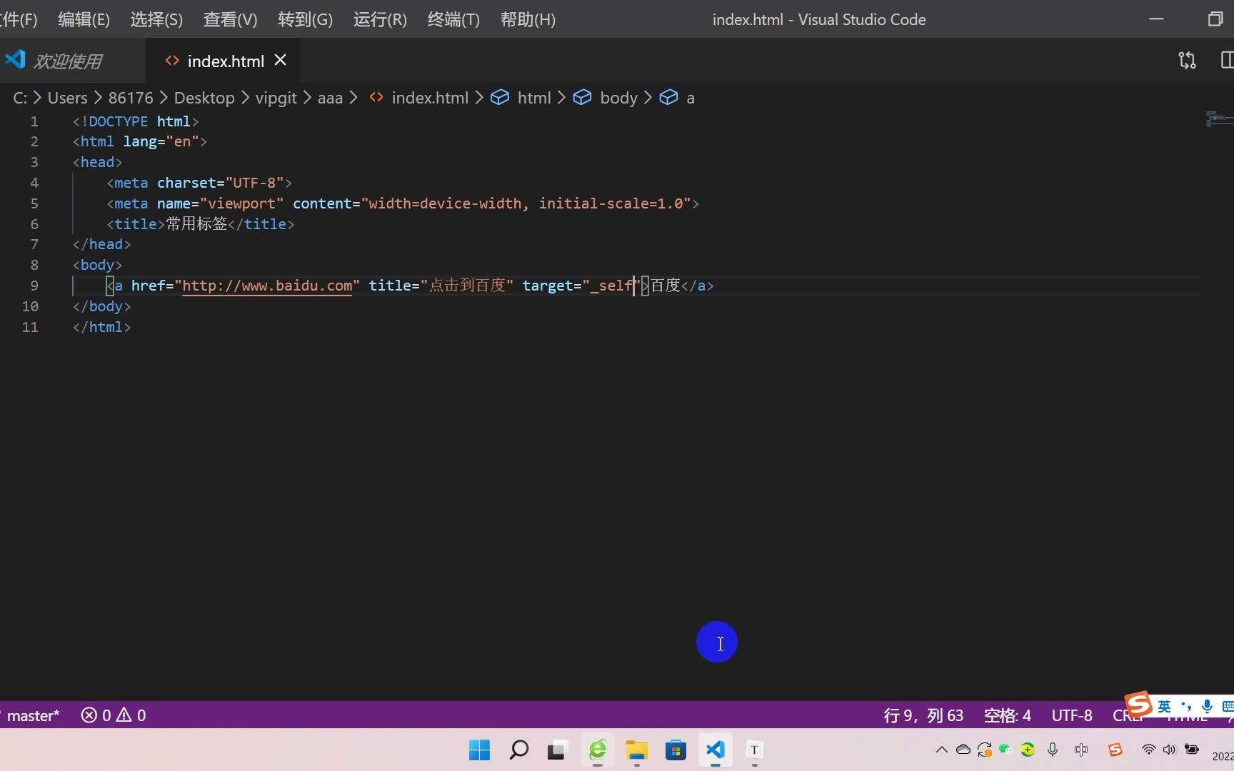This screenshot has height=771, width=1234.
Task: Expand the body breadcrumb dropdown
Action: (618, 98)
